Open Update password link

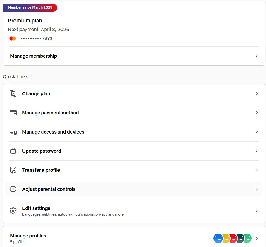134,151
